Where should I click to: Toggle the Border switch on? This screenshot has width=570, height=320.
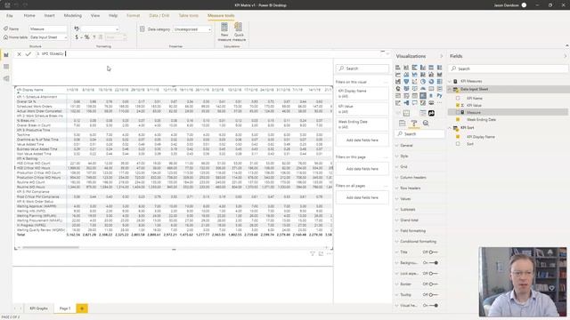433,284
